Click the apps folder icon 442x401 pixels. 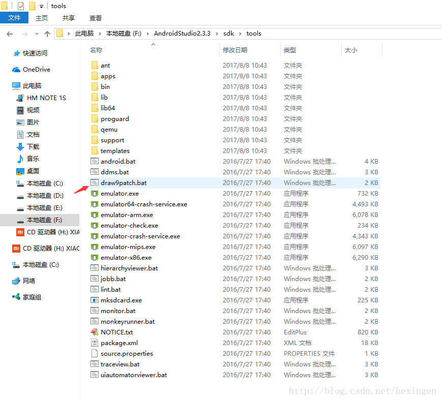95,76
